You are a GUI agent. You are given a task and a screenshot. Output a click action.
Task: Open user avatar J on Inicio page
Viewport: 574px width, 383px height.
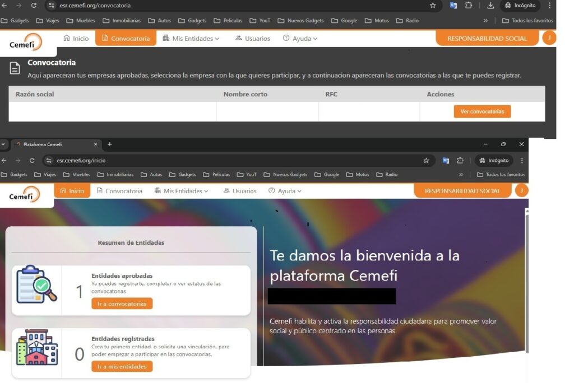point(521,190)
